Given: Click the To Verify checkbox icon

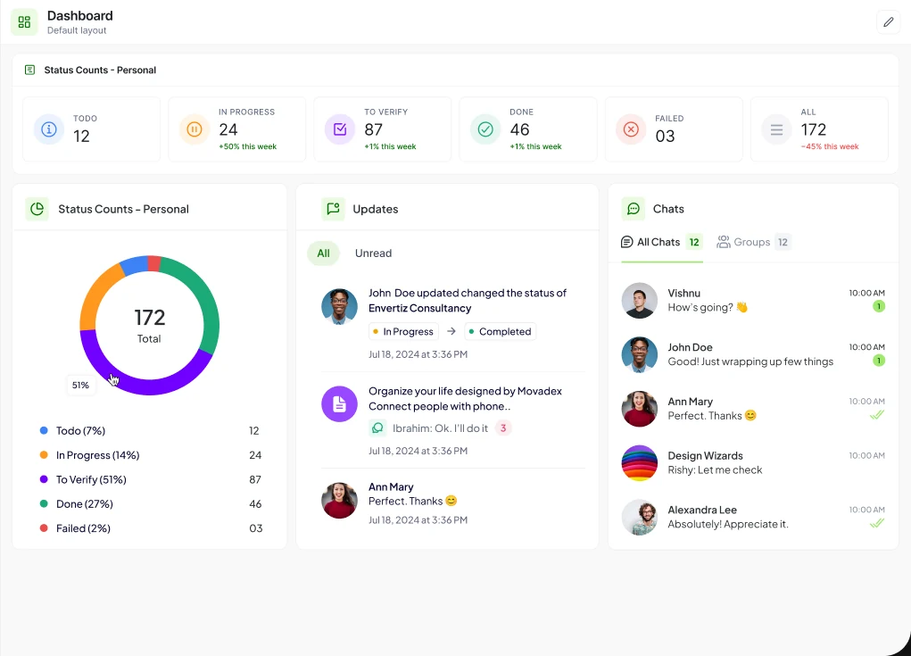Looking at the screenshot, I should tap(340, 129).
